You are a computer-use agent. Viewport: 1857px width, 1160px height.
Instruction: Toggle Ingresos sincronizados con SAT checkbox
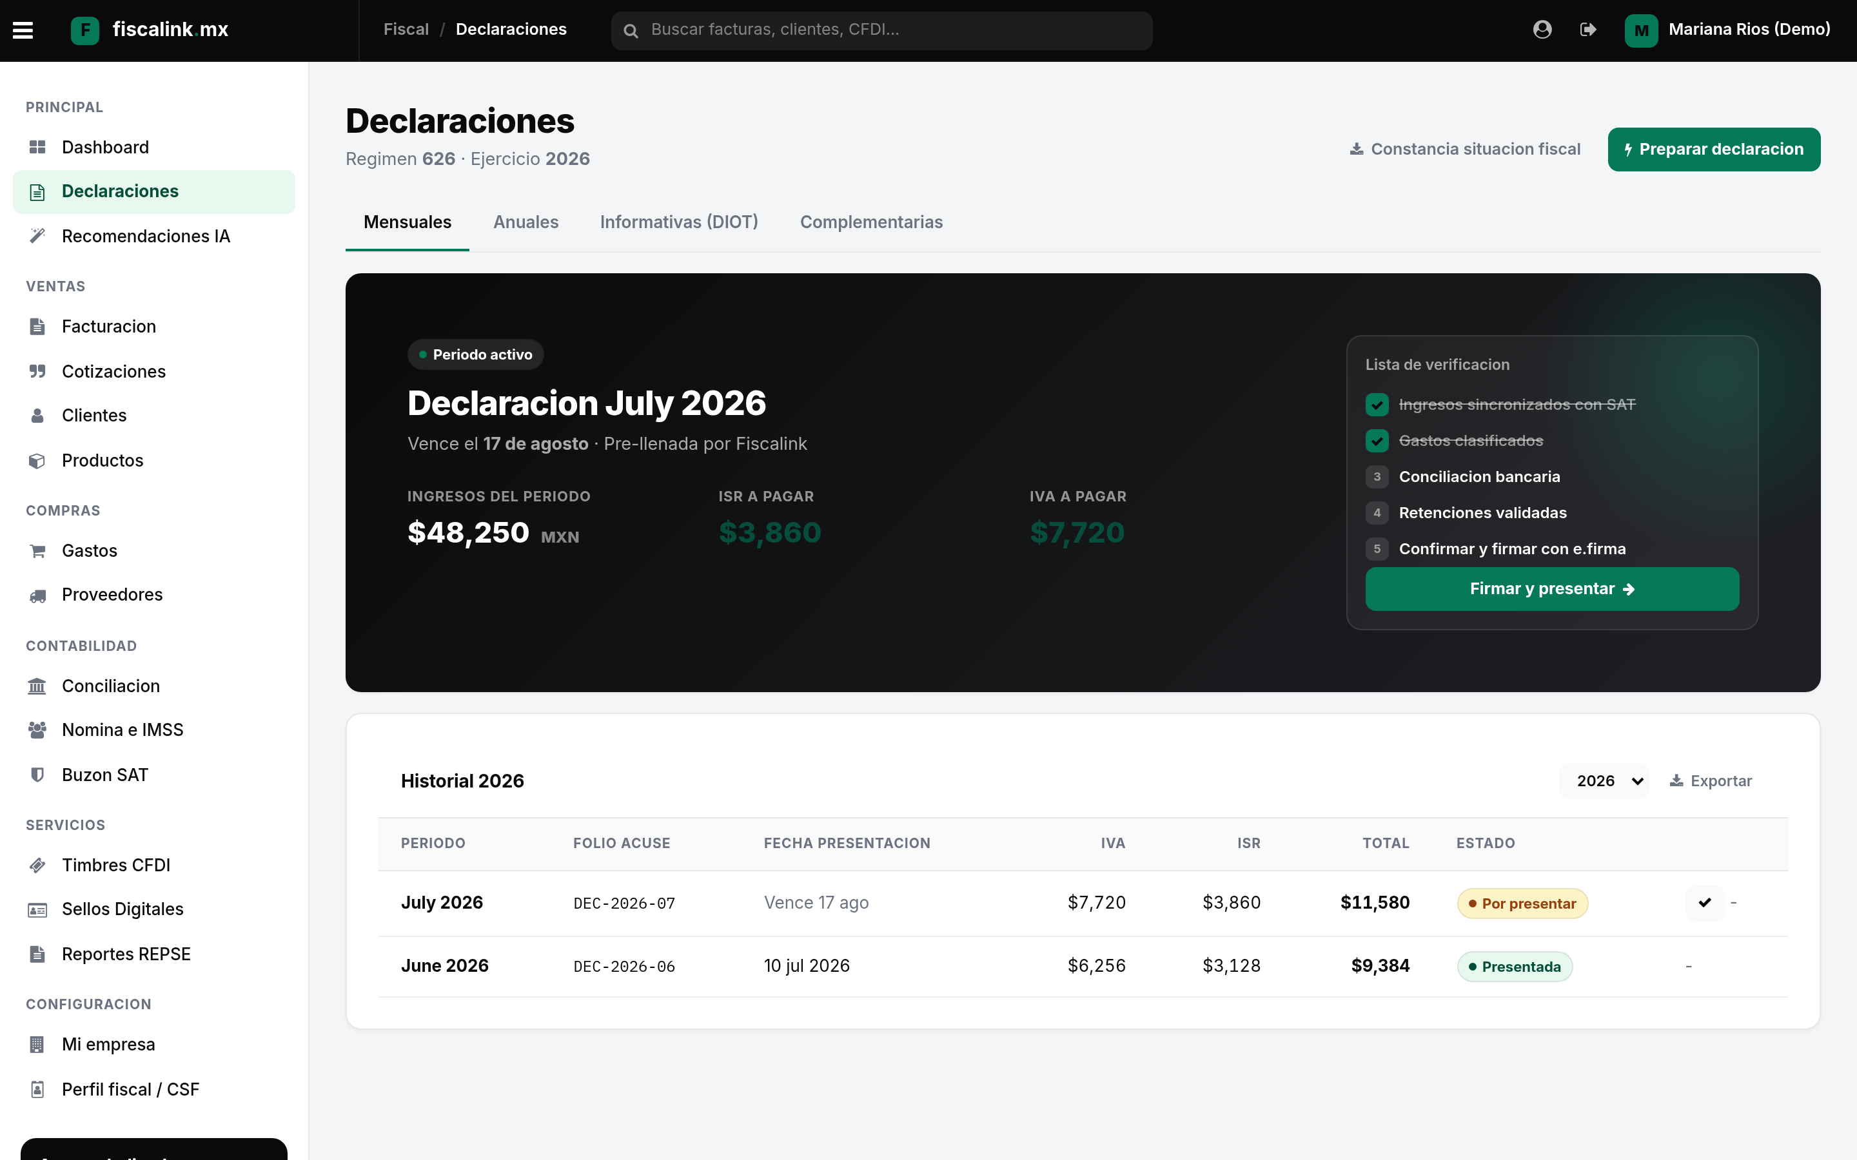point(1377,404)
